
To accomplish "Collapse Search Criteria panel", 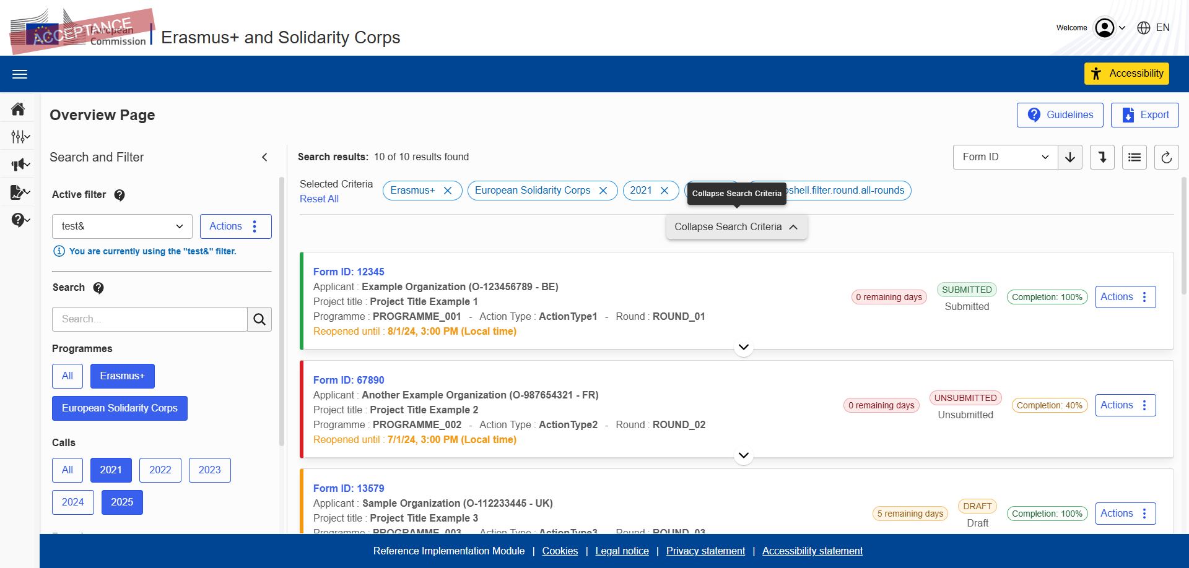I will click(736, 227).
